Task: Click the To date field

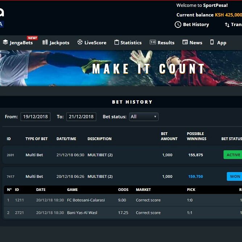Action: (81, 117)
